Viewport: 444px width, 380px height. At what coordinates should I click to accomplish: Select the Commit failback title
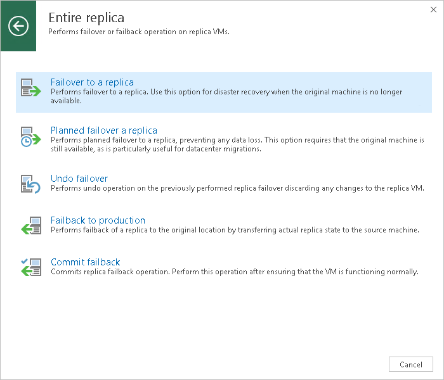pyautogui.click(x=85, y=262)
